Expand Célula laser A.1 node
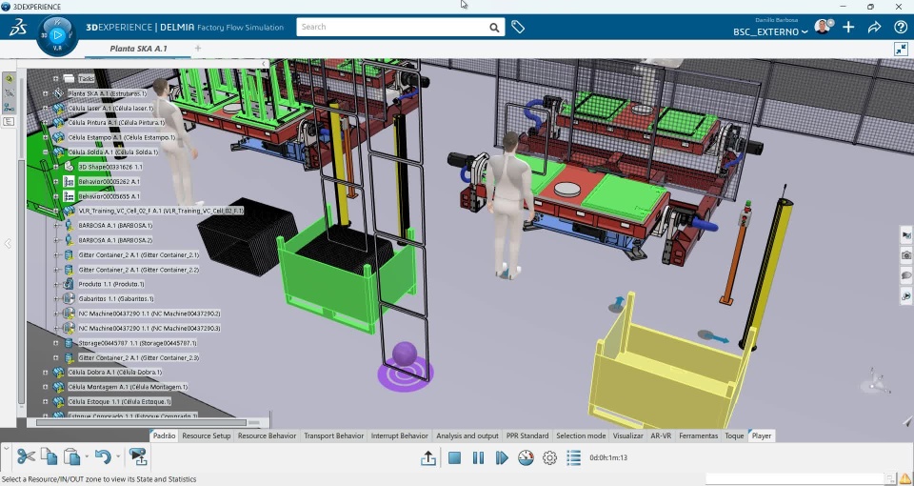Viewport: 914px width, 486px height. coord(46,108)
